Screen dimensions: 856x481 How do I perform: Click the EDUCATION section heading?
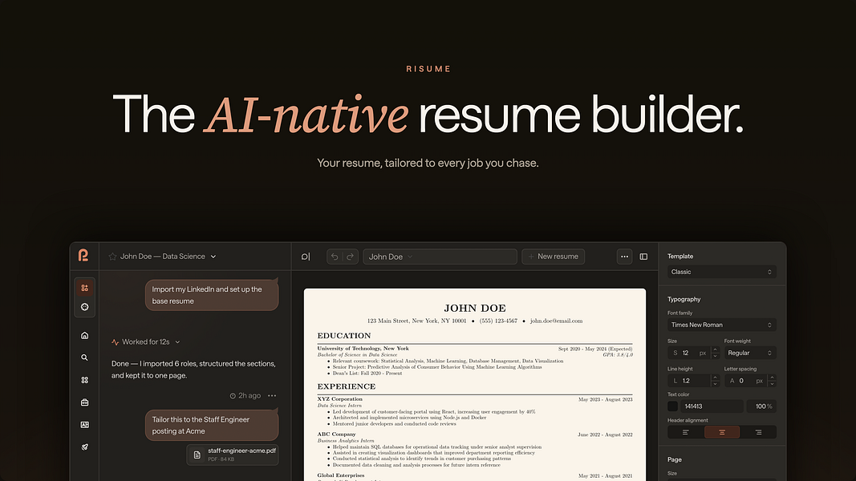344,335
